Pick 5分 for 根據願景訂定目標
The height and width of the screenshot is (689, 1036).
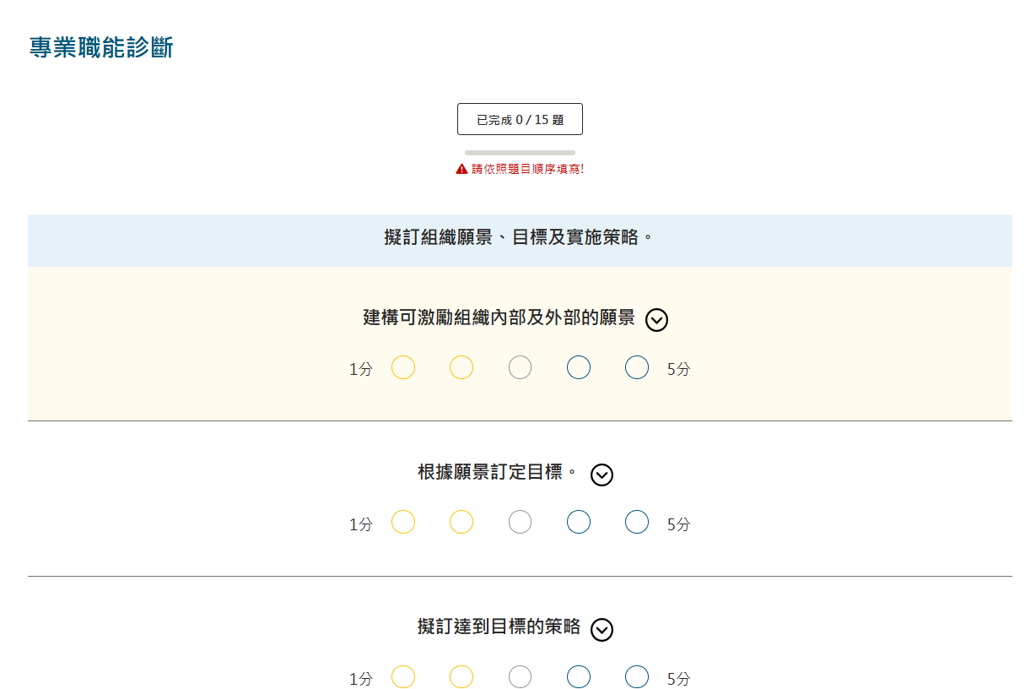pyautogui.click(x=637, y=523)
